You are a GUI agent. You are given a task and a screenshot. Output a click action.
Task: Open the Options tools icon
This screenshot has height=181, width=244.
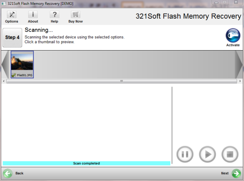click(x=12, y=15)
